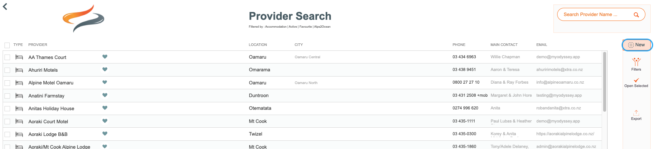The image size is (657, 149).
Task: Create a New provider
Action: (637, 45)
